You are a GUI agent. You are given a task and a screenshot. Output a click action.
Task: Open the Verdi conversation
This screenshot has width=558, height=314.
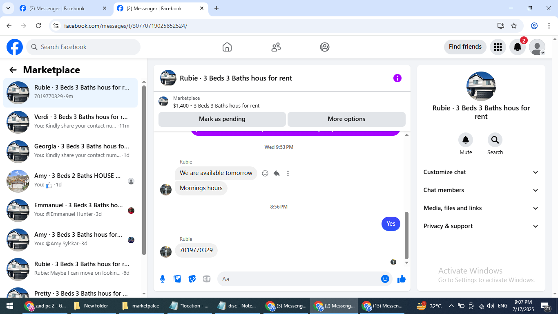pos(71,122)
